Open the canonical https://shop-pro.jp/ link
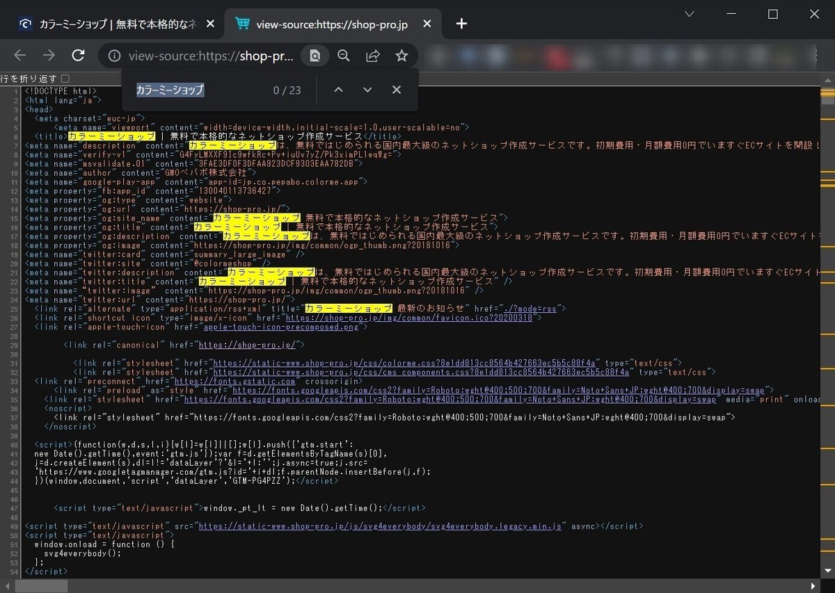 click(x=248, y=344)
